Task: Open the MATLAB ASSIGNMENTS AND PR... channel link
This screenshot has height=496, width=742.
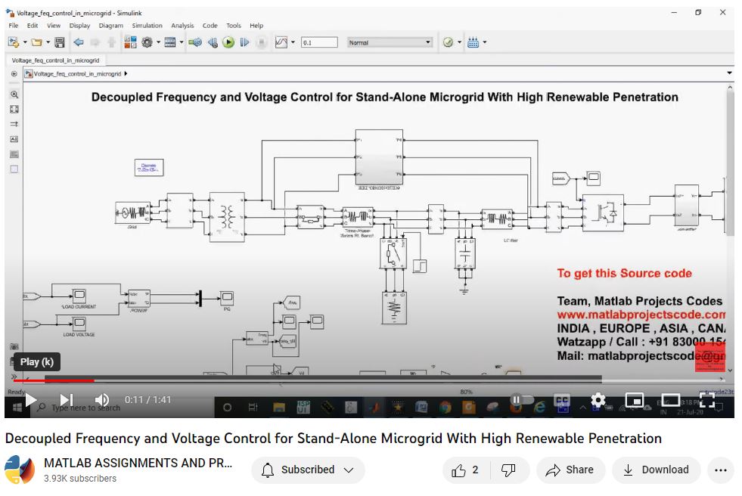Action: [x=138, y=463]
